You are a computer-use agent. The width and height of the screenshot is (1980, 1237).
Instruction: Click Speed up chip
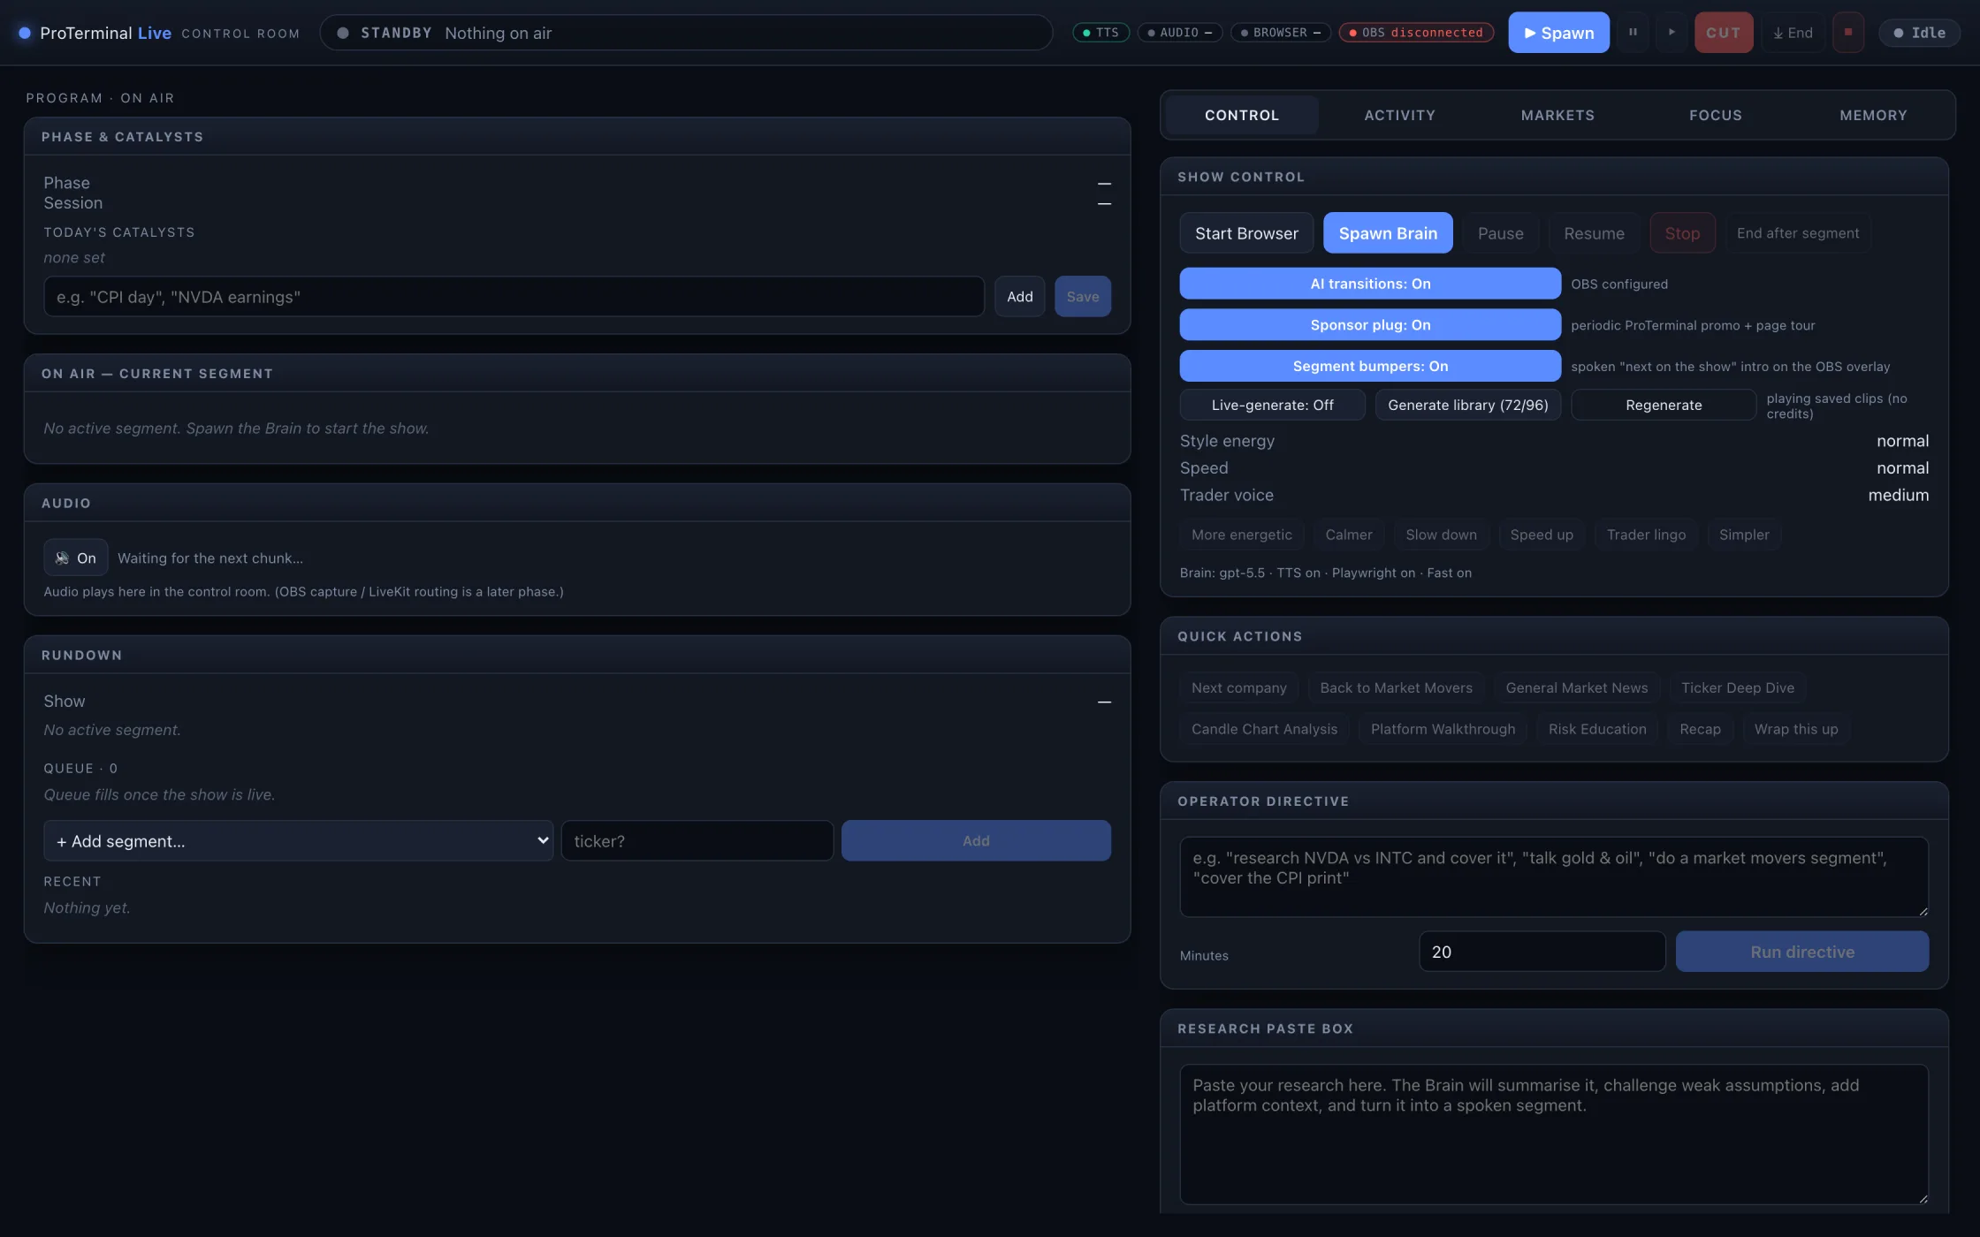[x=1542, y=535]
